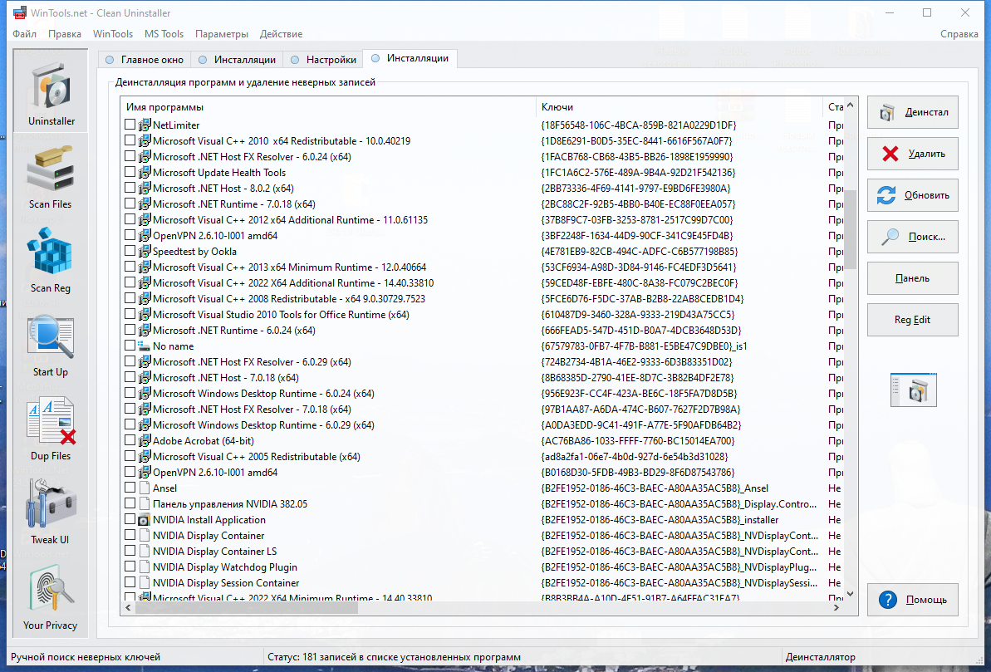The height and width of the screenshot is (672, 991).
Task: Select Microsoft .NET Host - 8.0.2 (x64) row
Action: [x=483, y=189]
